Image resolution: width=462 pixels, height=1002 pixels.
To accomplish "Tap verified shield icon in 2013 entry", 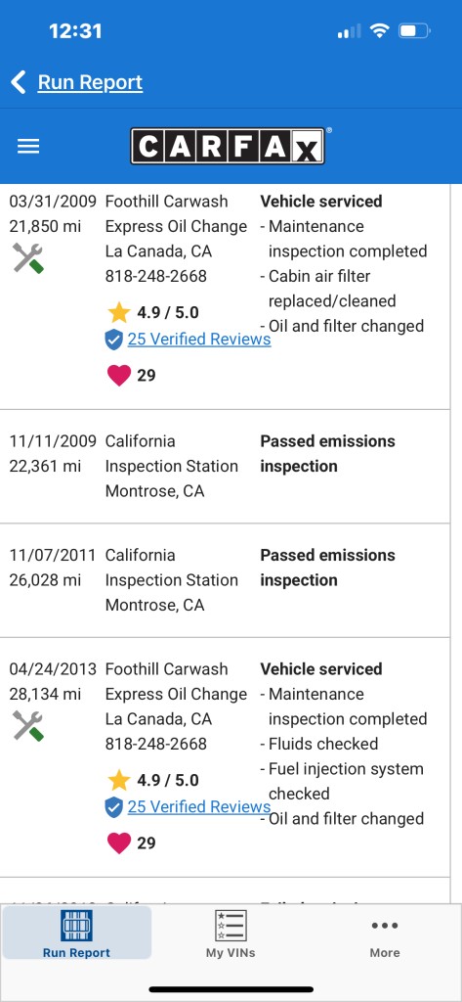I will click(x=113, y=807).
